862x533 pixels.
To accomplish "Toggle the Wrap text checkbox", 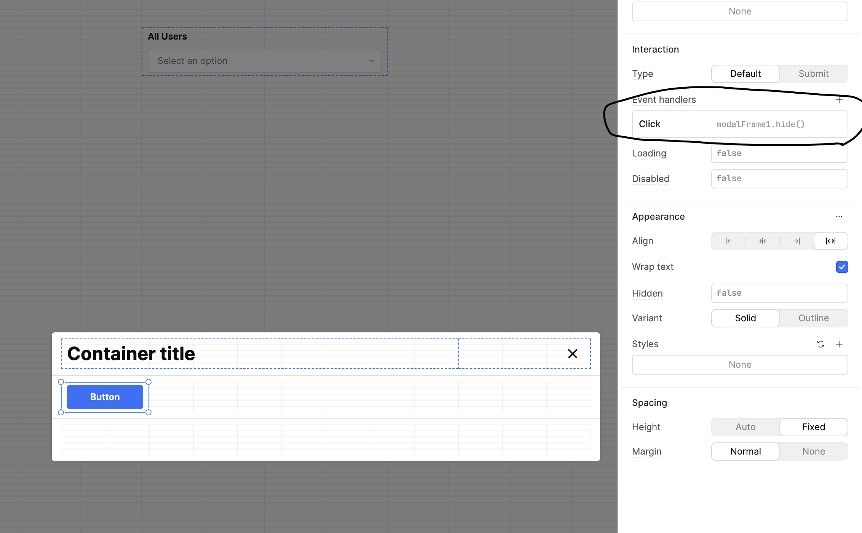I will (x=842, y=267).
